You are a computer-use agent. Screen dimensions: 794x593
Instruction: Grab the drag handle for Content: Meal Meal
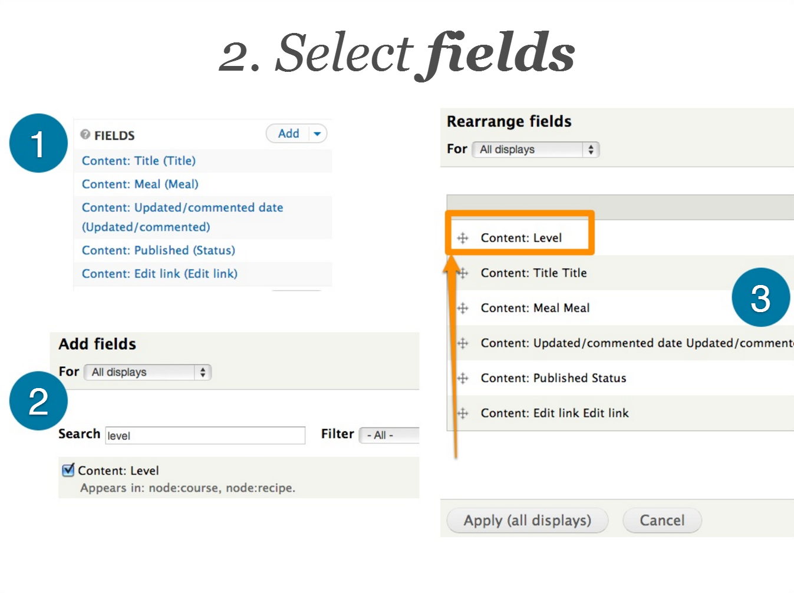pyautogui.click(x=462, y=307)
